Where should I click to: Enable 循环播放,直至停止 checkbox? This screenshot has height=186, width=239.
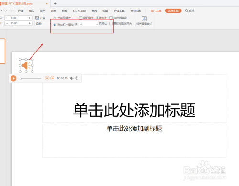pyautogui.click(x=81, y=18)
